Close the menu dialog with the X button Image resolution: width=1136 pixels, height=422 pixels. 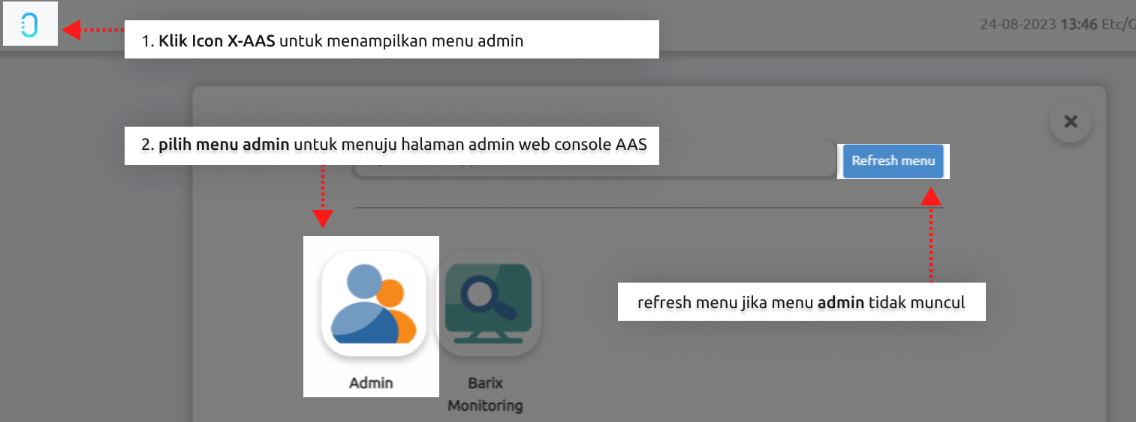(1071, 121)
